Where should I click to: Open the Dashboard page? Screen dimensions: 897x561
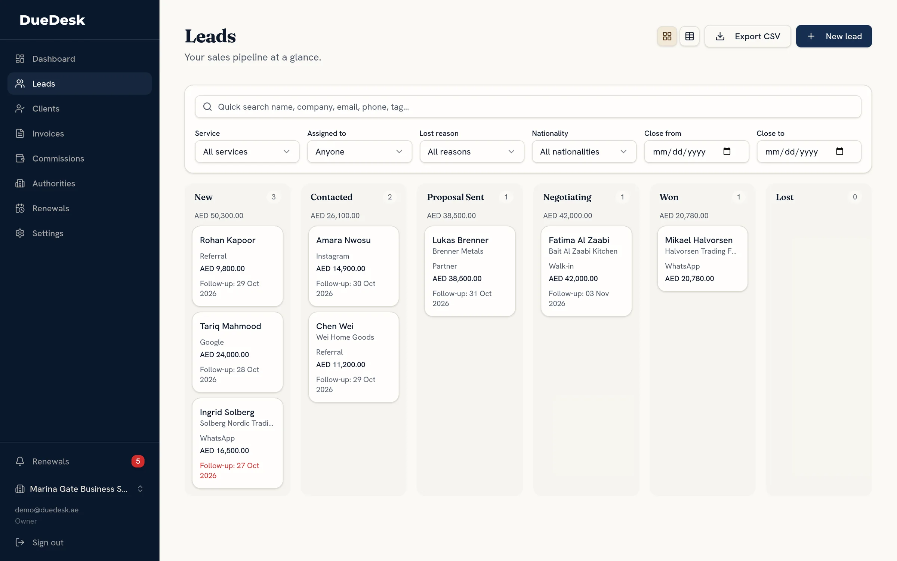[x=80, y=59]
